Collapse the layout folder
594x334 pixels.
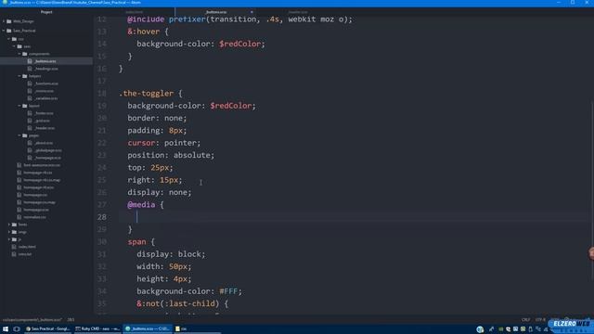[19, 106]
